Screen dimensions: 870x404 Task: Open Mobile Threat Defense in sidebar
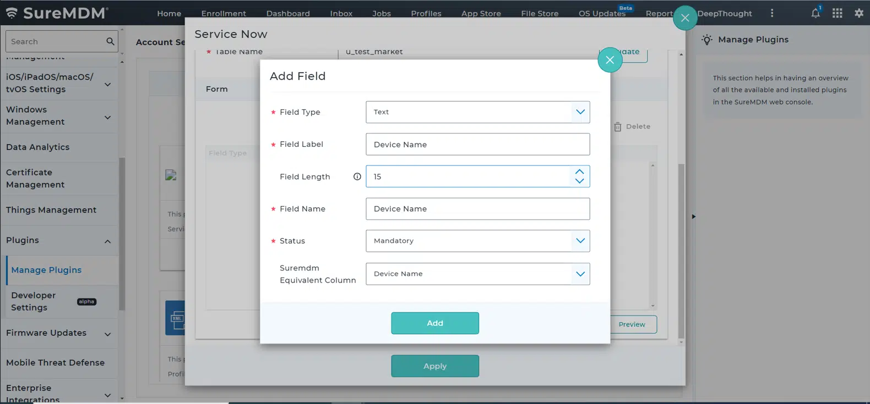59,363
